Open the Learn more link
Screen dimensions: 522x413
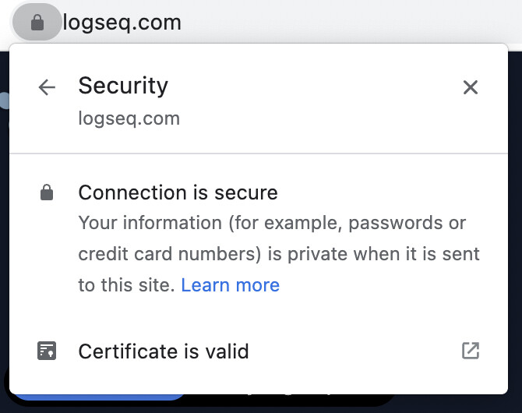pyautogui.click(x=231, y=285)
